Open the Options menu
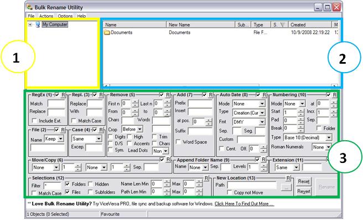This screenshot has height=220, width=363. pyautogui.click(x=65, y=16)
